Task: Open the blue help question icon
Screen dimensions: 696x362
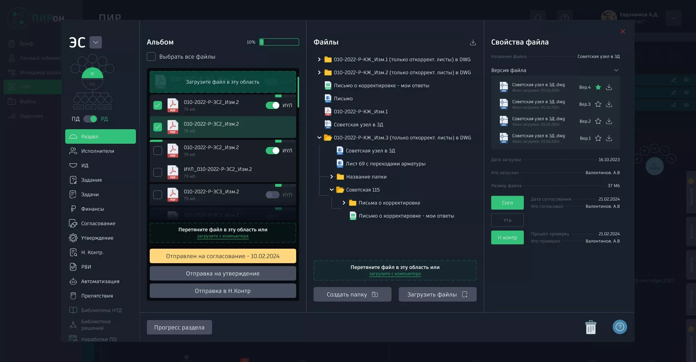Action: pos(620,327)
